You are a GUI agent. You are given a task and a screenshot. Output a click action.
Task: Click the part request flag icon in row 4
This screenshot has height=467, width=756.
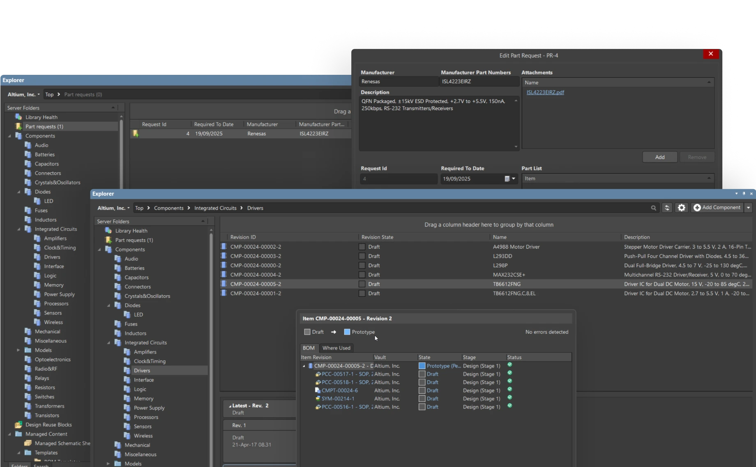(136, 134)
